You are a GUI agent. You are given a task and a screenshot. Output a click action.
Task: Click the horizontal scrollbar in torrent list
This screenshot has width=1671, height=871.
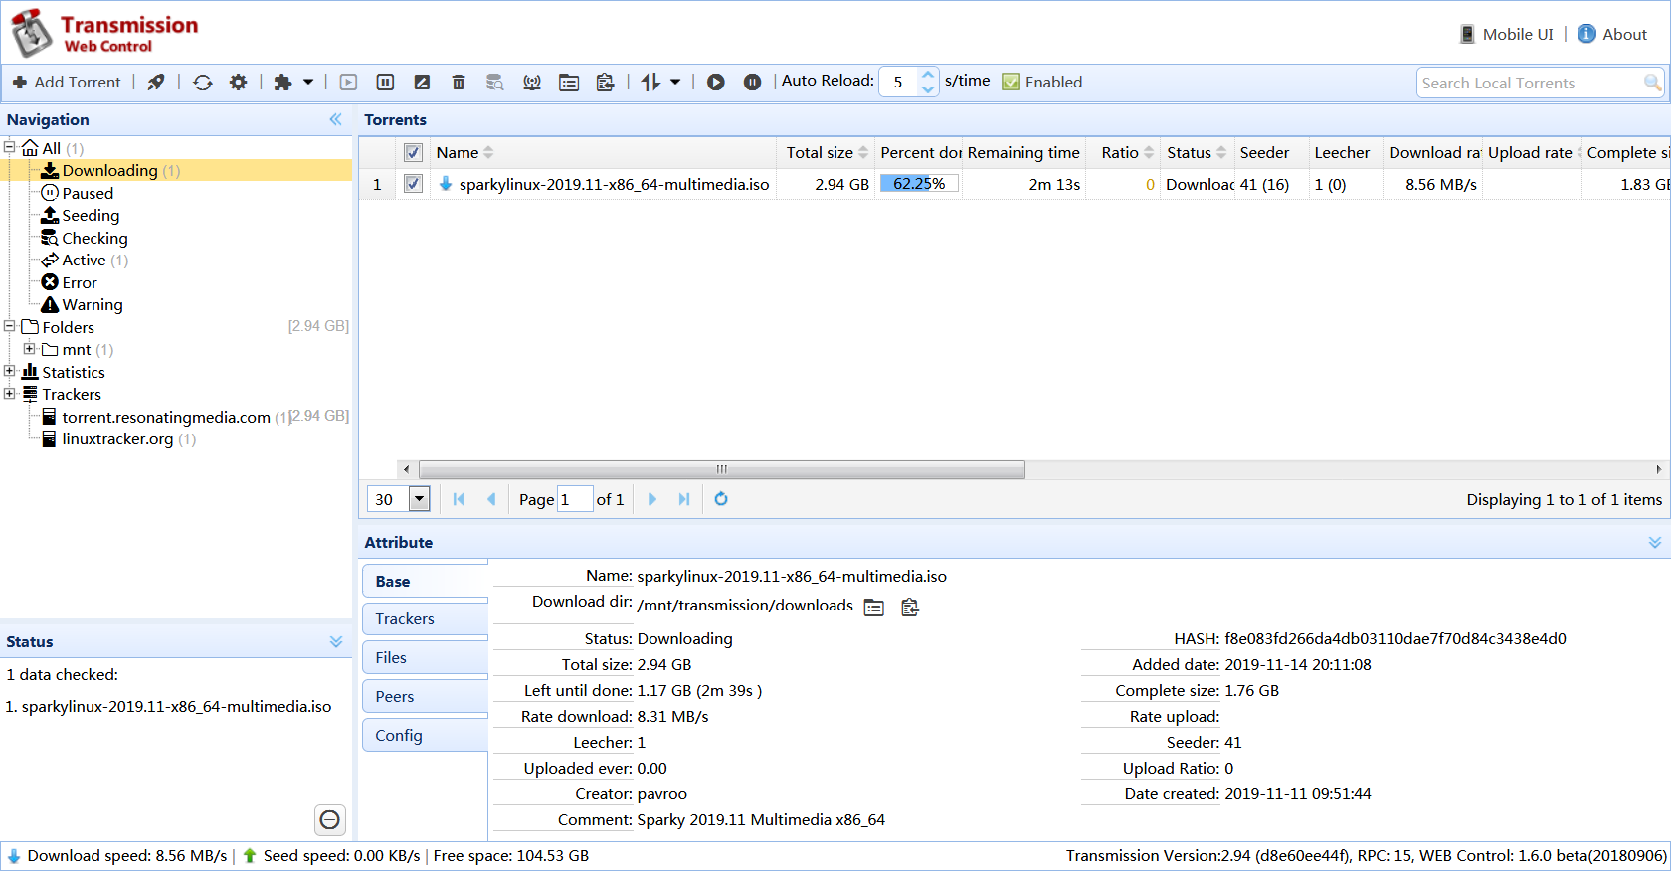click(722, 469)
